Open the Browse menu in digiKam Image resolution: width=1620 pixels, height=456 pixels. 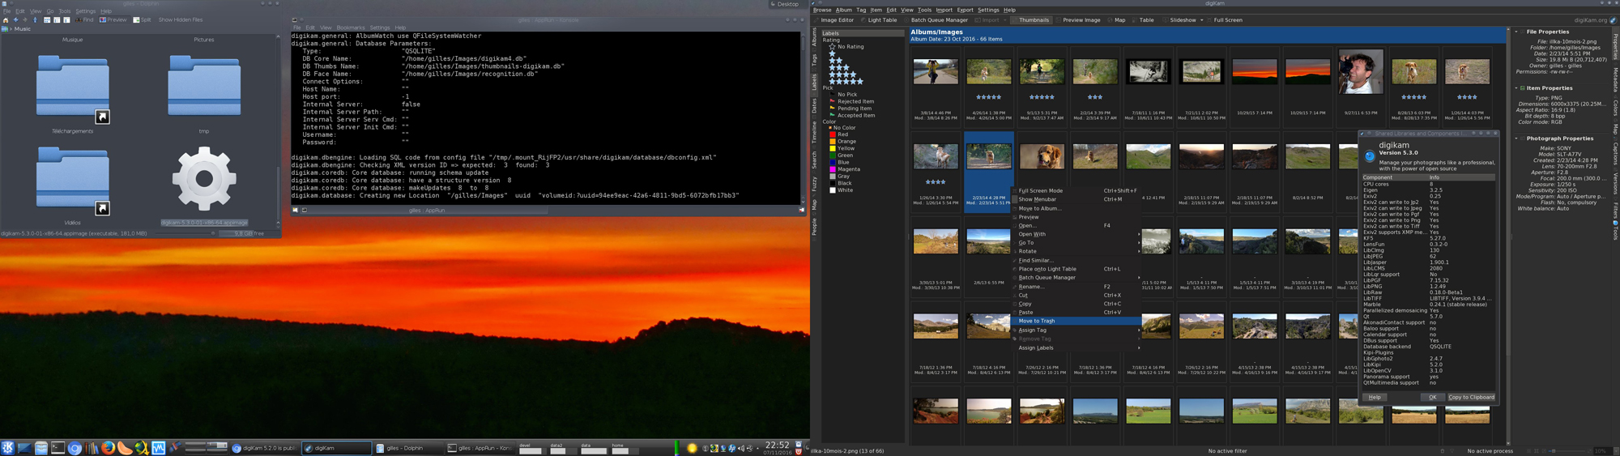pos(822,11)
